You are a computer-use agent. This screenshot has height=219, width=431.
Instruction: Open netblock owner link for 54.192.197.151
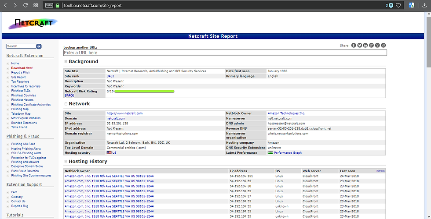(x=109, y=176)
